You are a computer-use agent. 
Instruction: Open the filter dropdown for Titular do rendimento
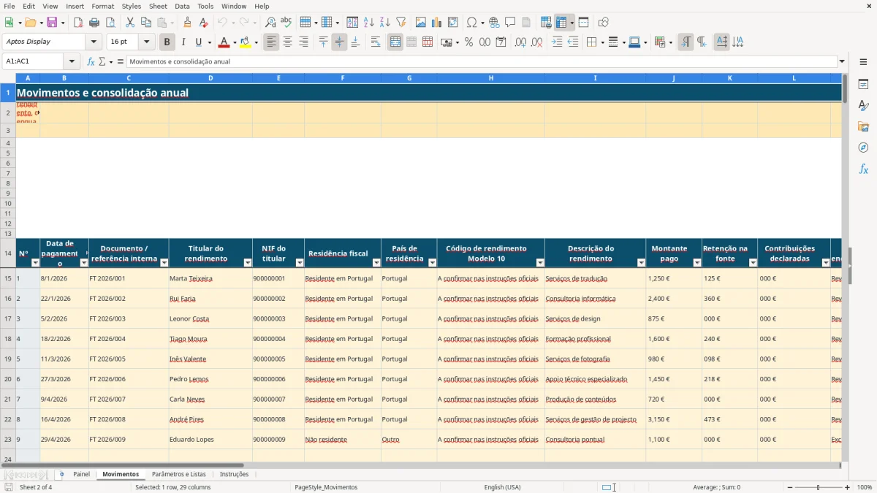click(x=247, y=262)
